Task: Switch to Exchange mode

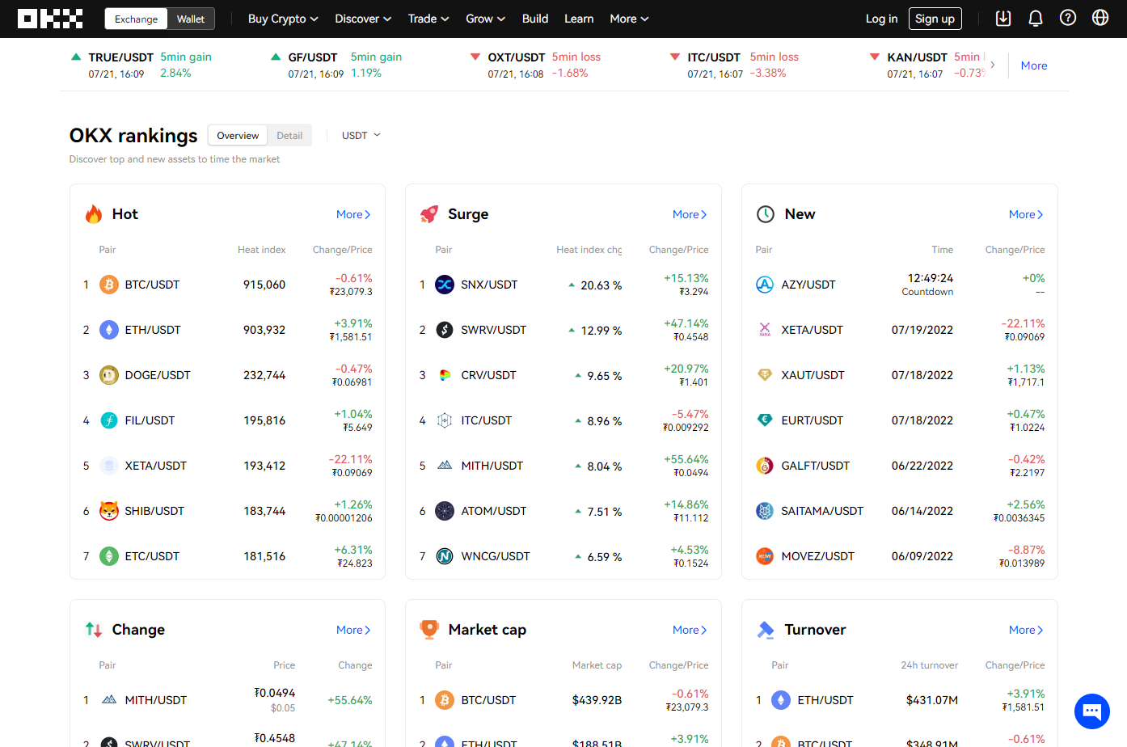Action: (x=136, y=19)
